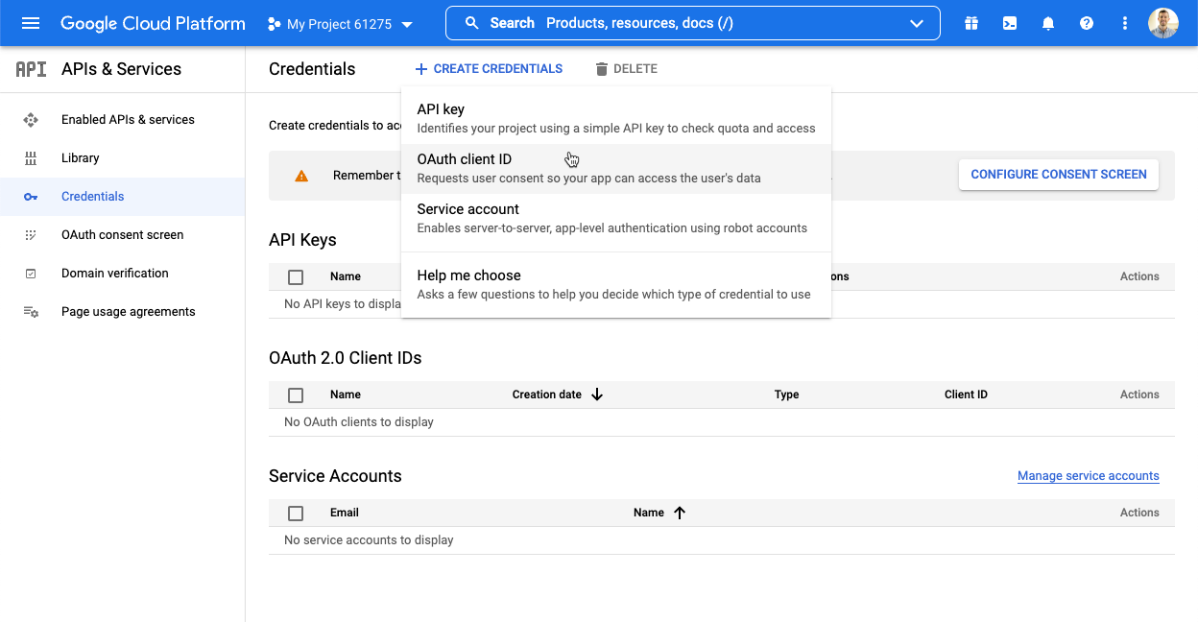The width and height of the screenshot is (1198, 622).
Task: Go to Enabled APIs & services
Action: click(128, 120)
